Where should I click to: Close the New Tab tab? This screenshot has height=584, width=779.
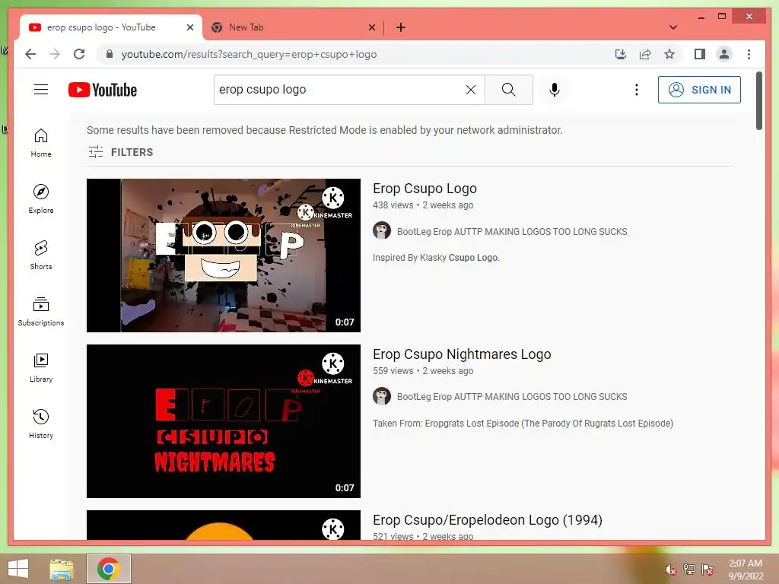click(x=371, y=27)
